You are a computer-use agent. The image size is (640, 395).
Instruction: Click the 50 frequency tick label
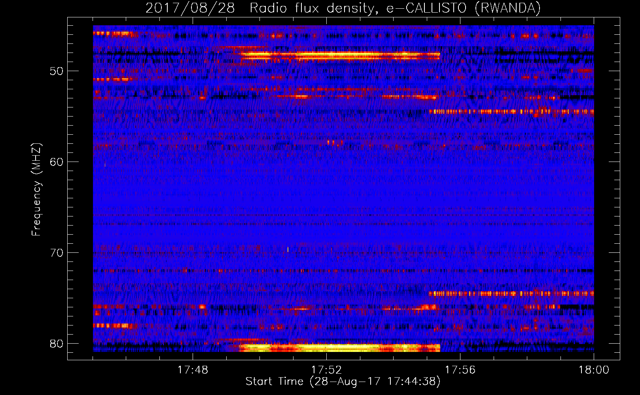coord(57,71)
